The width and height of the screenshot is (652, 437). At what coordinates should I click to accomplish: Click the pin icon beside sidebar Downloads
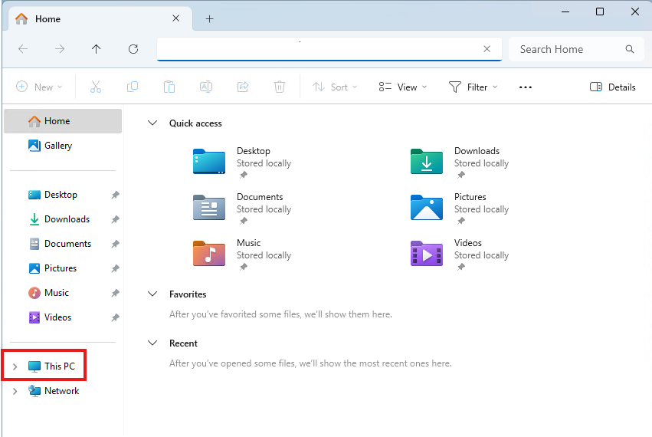115,219
